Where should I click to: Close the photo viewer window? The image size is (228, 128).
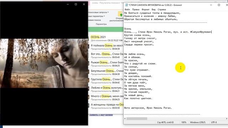pos(84,4)
